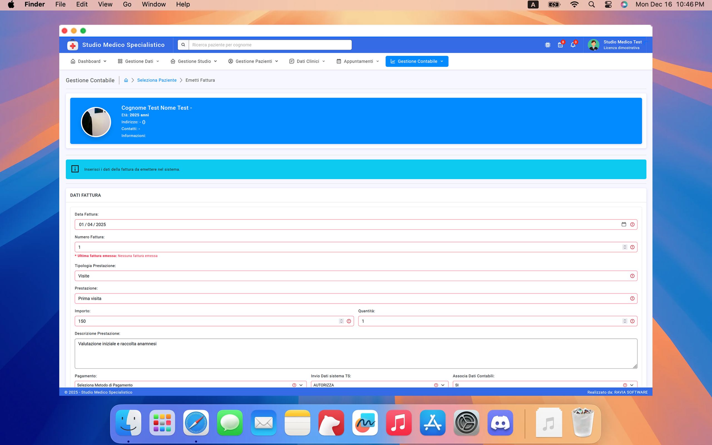
Task: Click the RAVIA SOFTWARE footer credit
Action: point(631,392)
